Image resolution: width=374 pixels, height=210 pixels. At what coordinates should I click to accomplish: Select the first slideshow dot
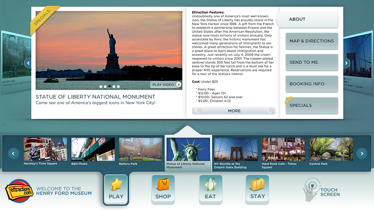[101, 87]
